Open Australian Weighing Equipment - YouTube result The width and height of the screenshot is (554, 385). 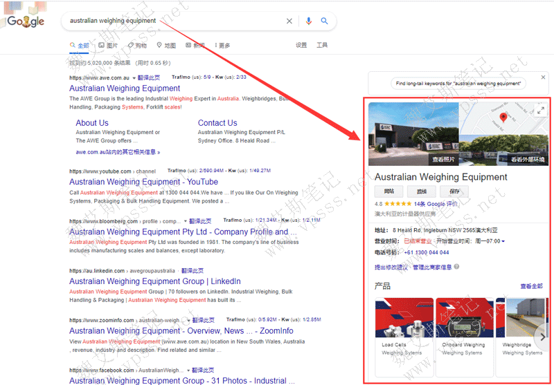coord(143,182)
